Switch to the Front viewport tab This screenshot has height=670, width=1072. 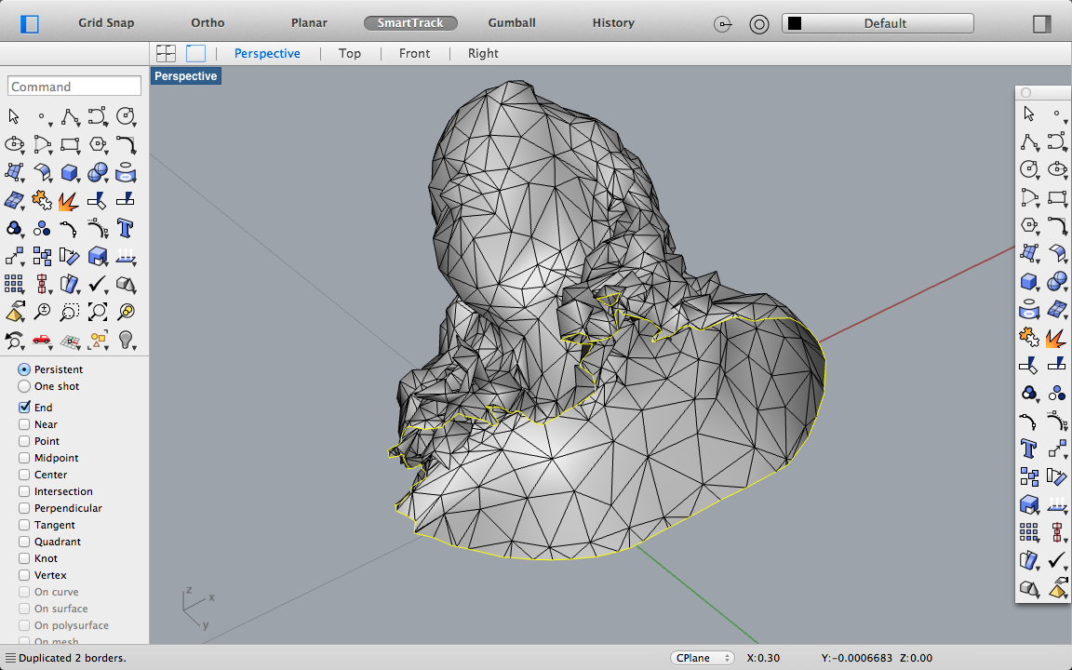point(414,53)
